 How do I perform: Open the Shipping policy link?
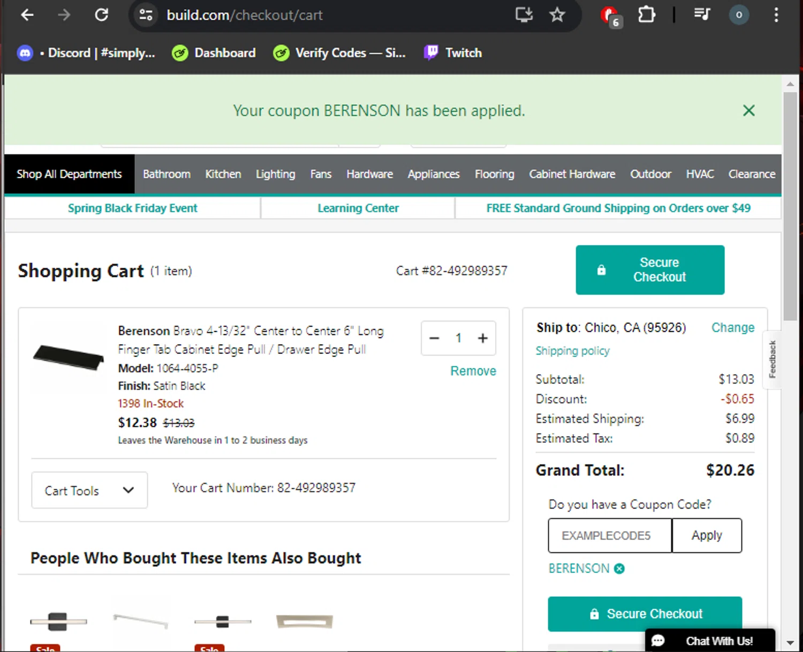tap(572, 351)
